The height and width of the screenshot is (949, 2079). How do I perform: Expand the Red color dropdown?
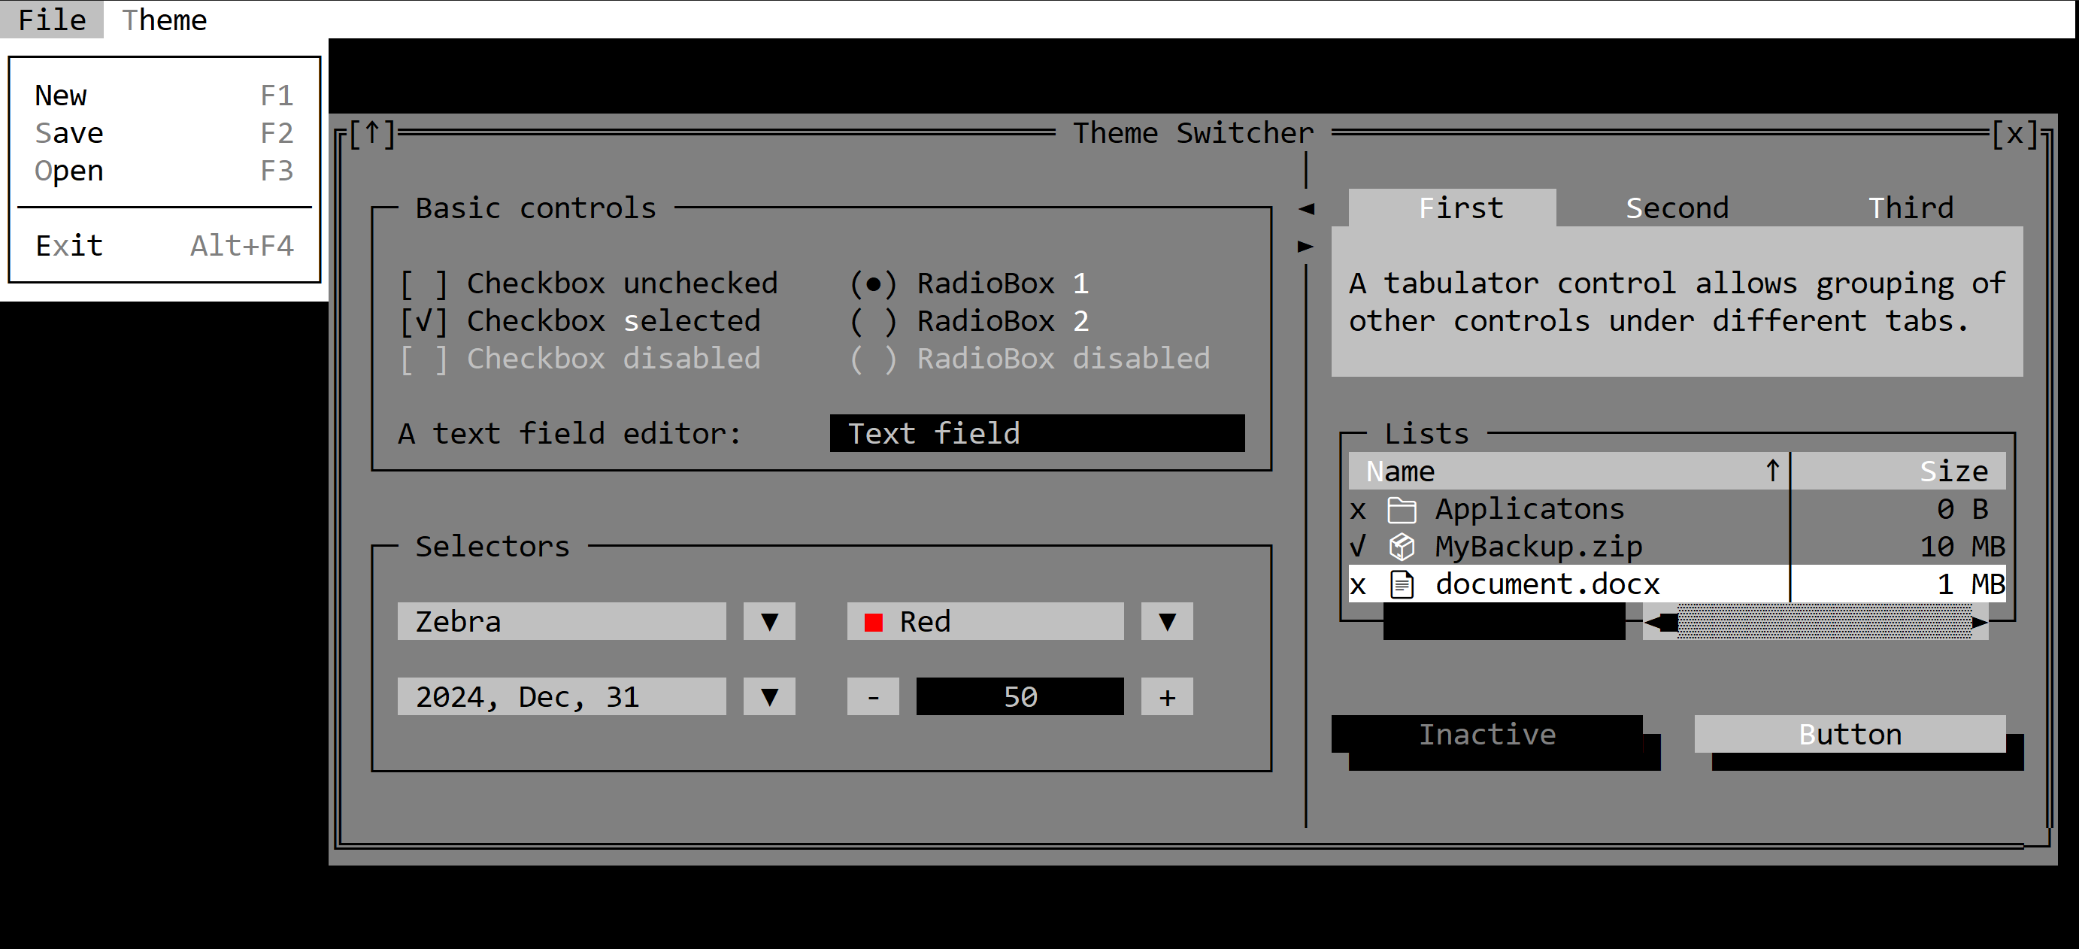(x=1167, y=621)
